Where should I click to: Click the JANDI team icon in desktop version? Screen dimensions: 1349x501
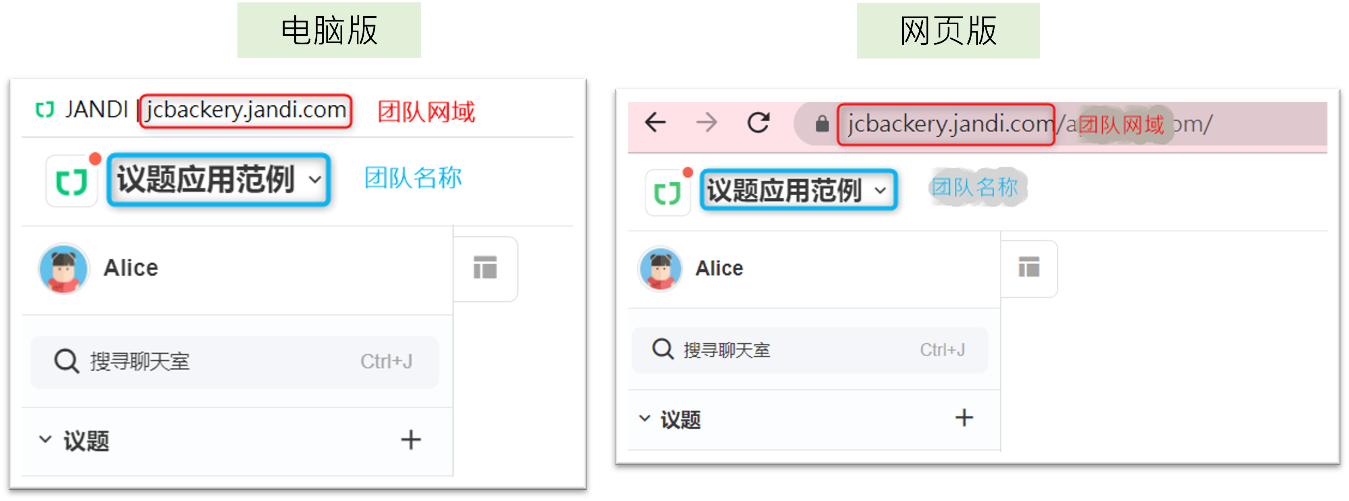tap(72, 182)
